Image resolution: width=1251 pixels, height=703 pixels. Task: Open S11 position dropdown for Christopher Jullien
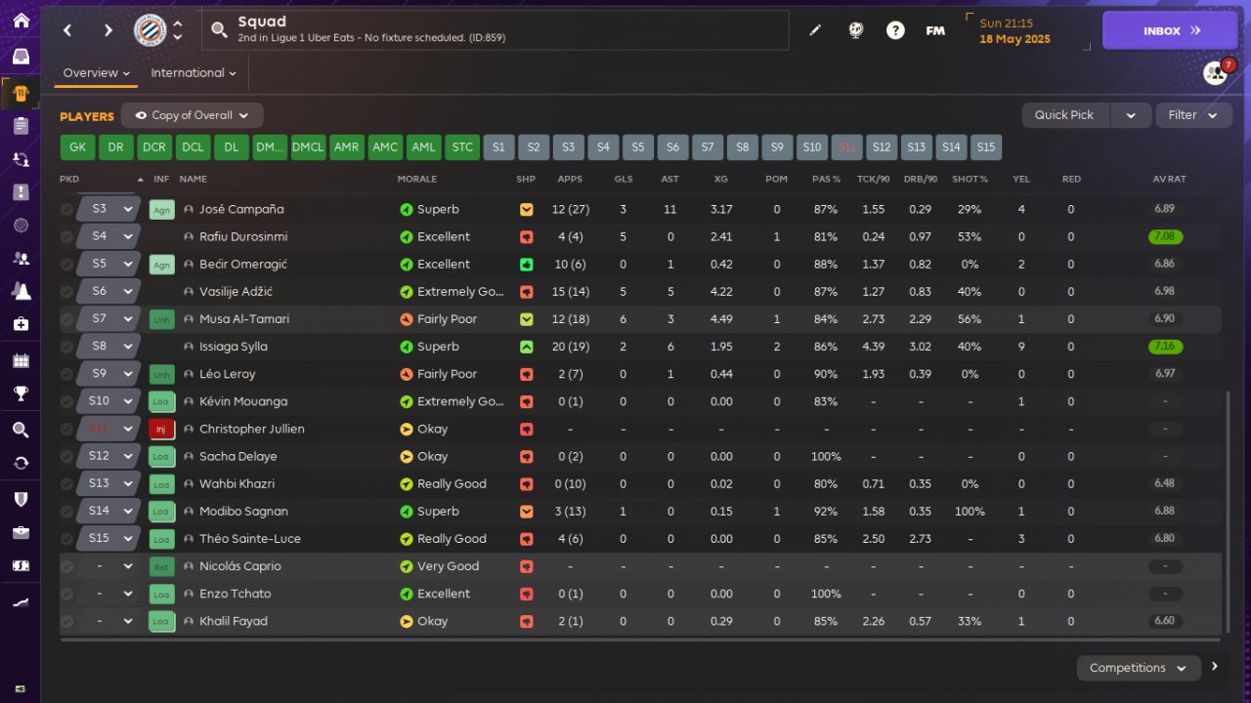(108, 429)
